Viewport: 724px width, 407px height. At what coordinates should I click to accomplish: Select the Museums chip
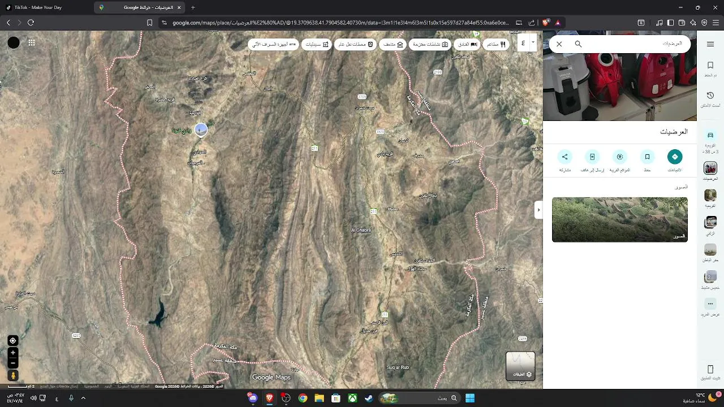[393, 44]
